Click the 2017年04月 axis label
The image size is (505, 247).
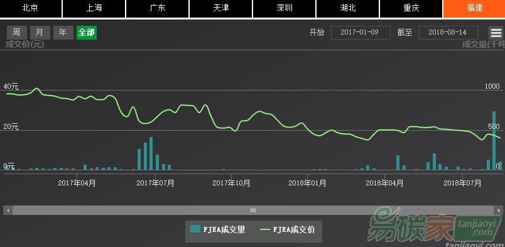tap(77, 183)
